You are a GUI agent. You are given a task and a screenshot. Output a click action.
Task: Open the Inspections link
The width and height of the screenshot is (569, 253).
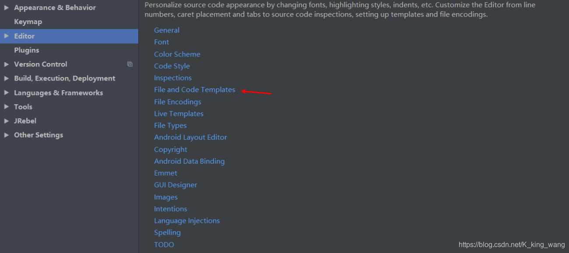coord(173,78)
